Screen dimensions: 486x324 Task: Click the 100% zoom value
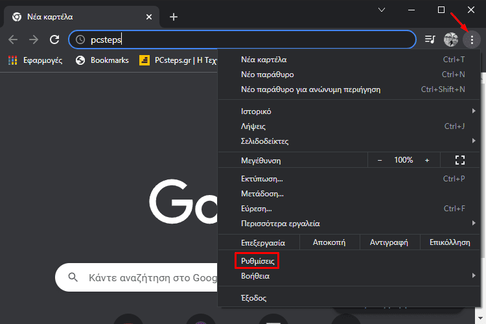point(403,160)
